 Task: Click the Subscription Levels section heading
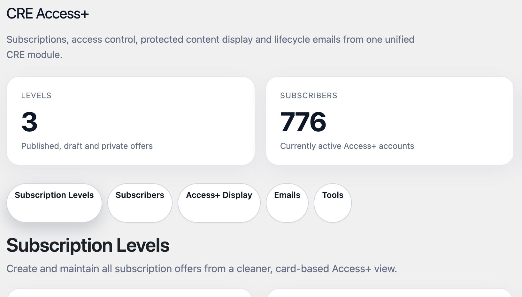tap(88, 245)
